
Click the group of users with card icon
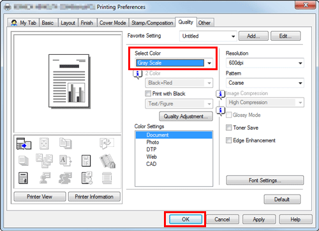coord(65,178)
